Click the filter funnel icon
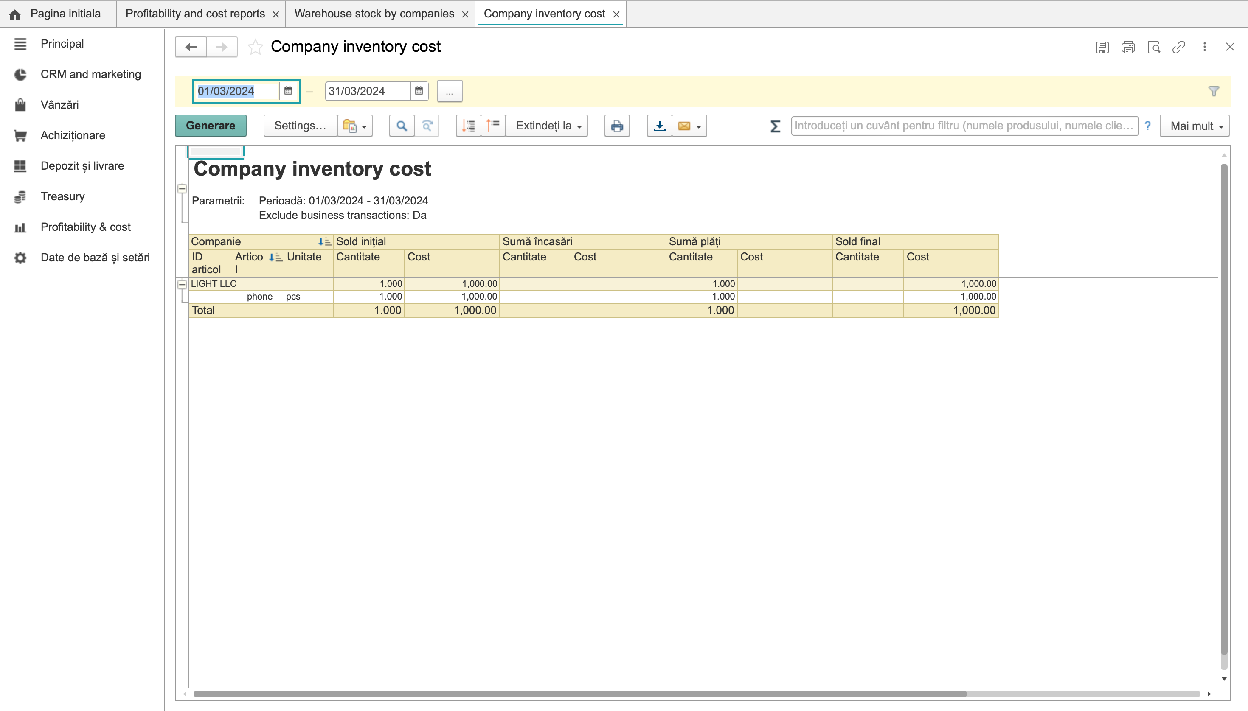1248x711 pixels. point(1214,91)
